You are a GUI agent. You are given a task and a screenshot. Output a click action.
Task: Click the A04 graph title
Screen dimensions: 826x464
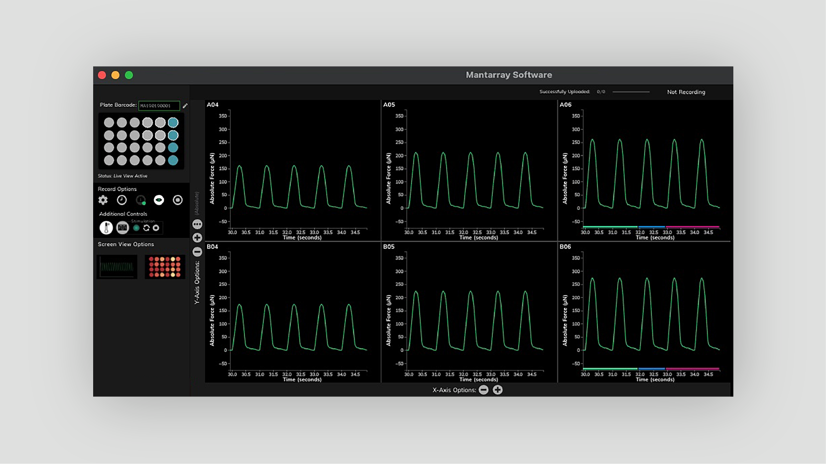213,105
